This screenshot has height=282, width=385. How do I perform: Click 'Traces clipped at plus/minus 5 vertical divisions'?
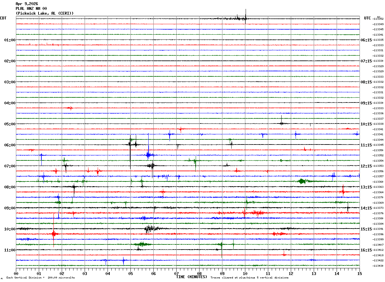coord(249,278)
